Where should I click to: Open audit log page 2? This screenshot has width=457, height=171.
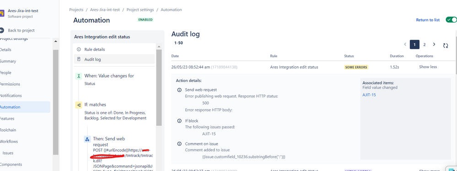pyautogui.click(x=425, y=44)
